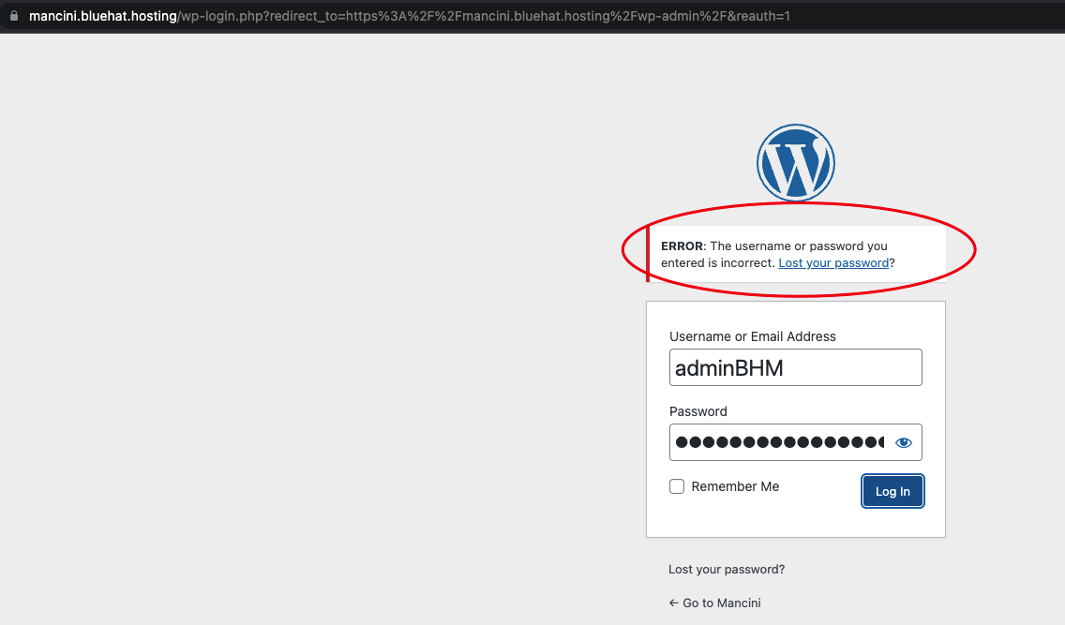The height and width of the screenshot is (625, 1065).
Task: Open Lost your password? link below form
Action: click(726, 570)
